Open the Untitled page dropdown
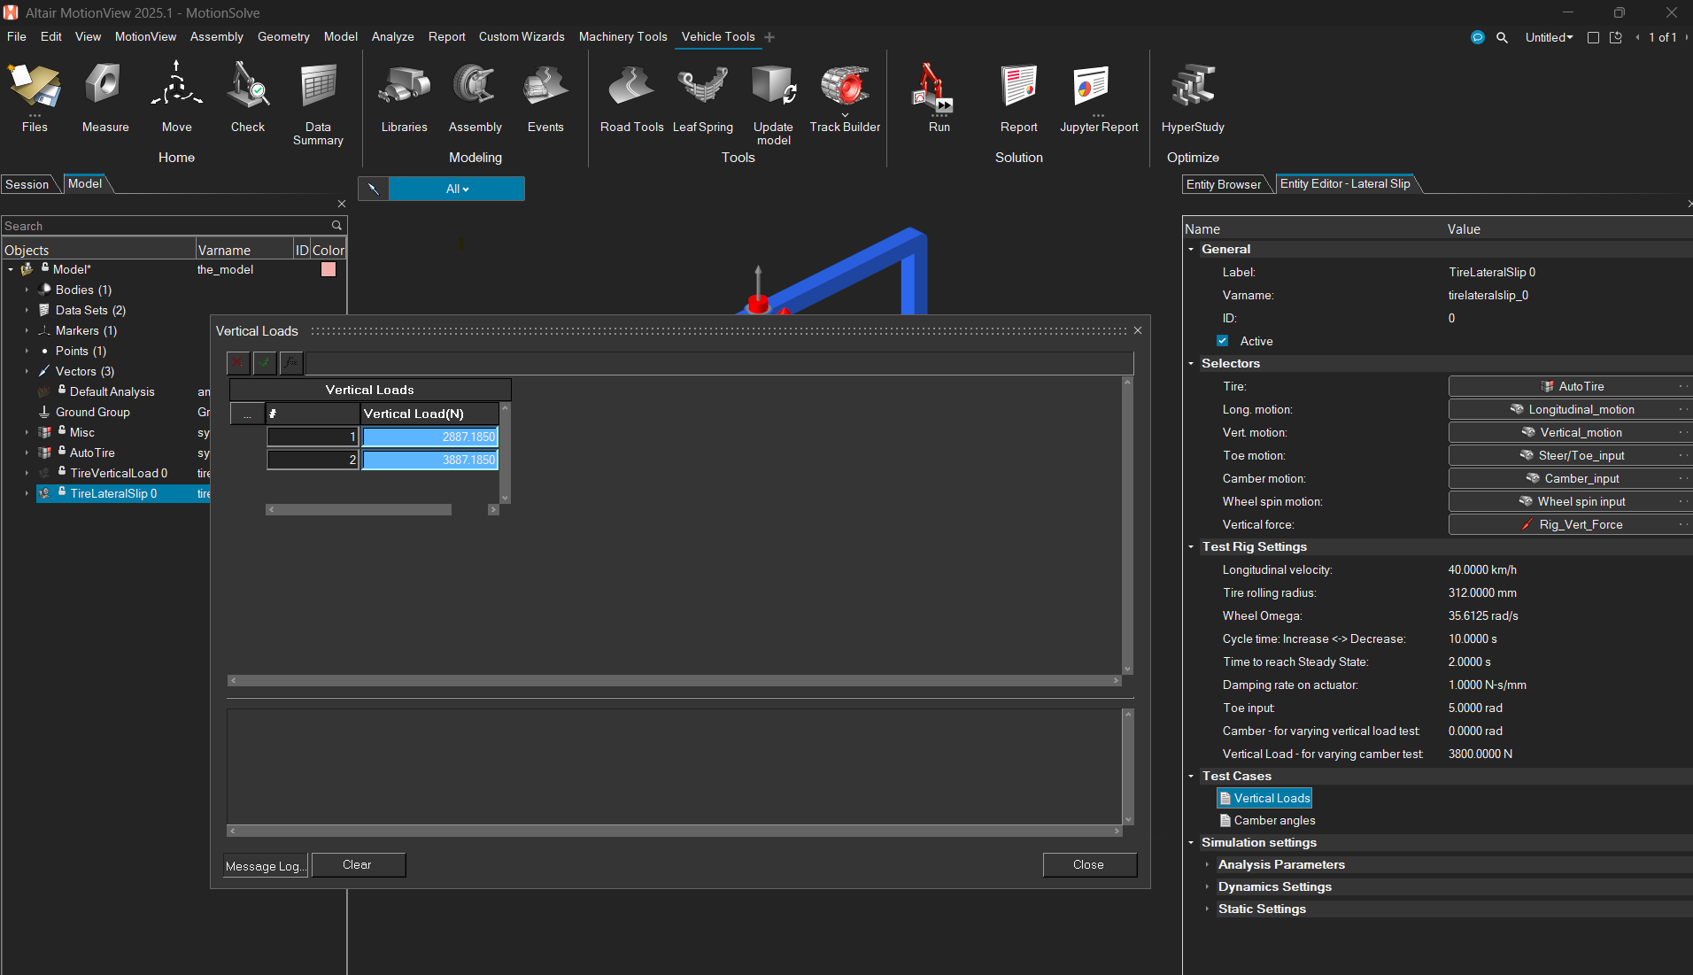The height and width of the screenshot is (975, 1693). click(1549, 37)
